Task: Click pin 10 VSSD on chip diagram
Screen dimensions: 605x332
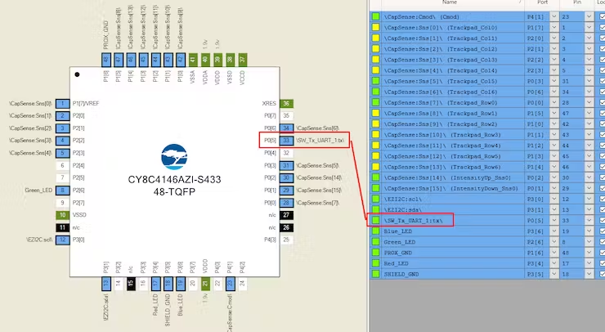Action: pos(62,215)
